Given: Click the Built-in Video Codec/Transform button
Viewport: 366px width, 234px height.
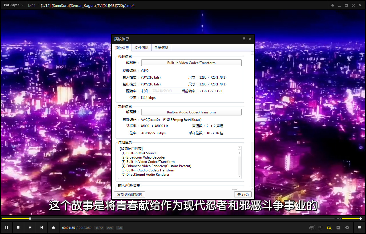Looking at the screenshot, I should pos(191,63).
